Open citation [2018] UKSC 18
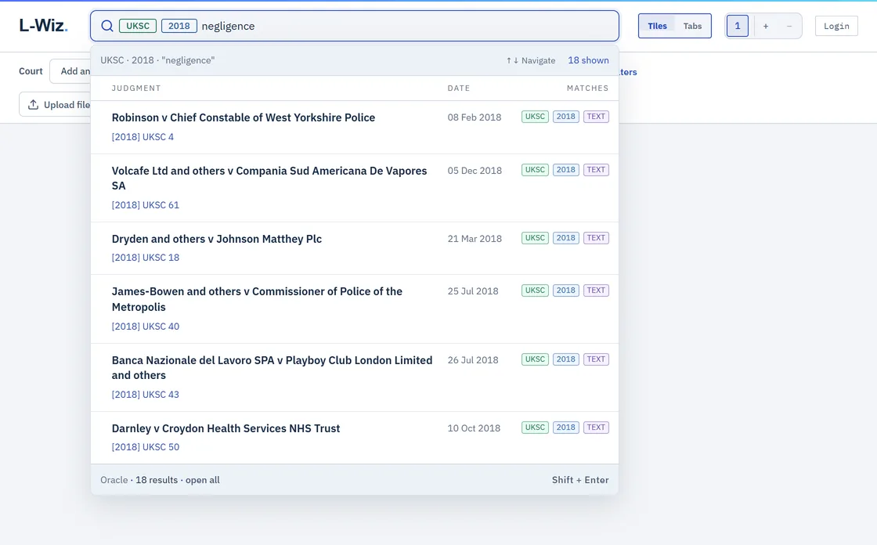877x545 pixels. (x=146, y=258)
